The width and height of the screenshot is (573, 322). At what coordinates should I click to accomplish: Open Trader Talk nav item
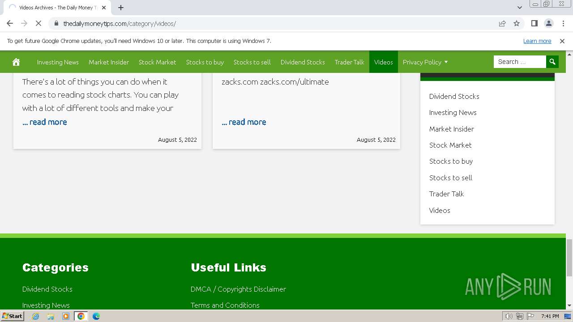(350, 62)
